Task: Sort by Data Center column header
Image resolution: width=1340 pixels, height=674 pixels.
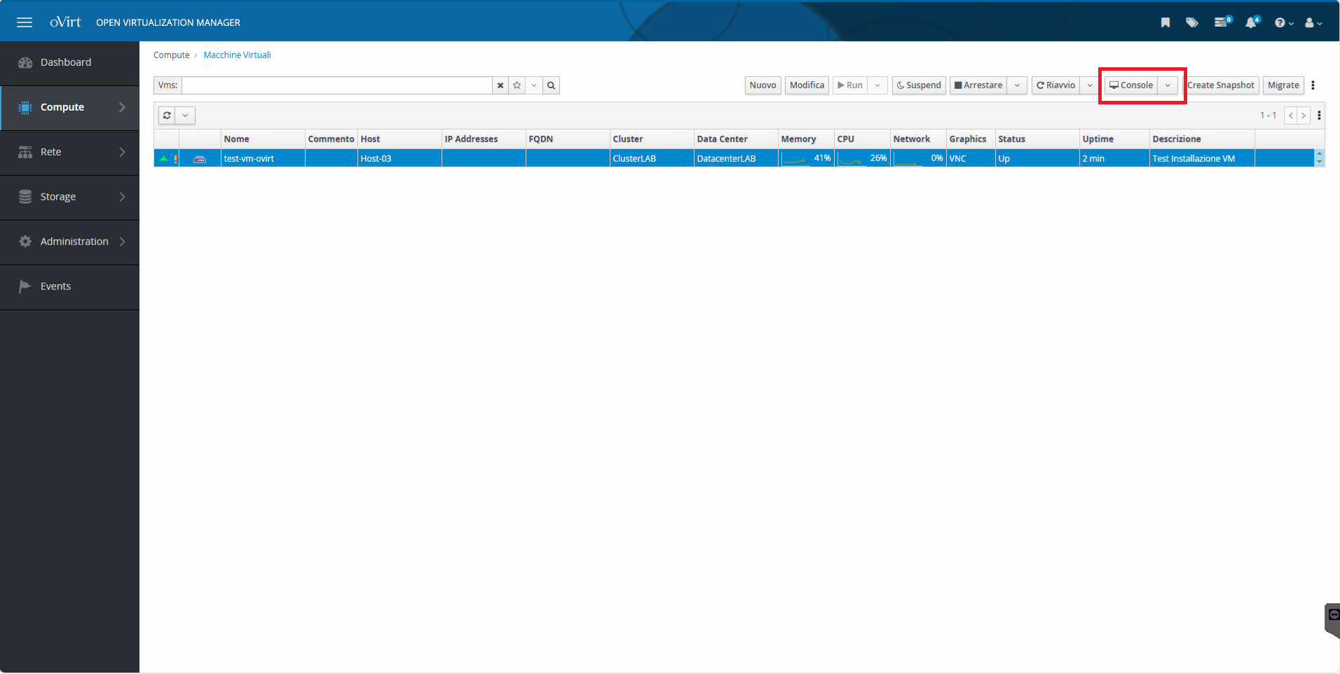Action: click(x=736, y=139)
